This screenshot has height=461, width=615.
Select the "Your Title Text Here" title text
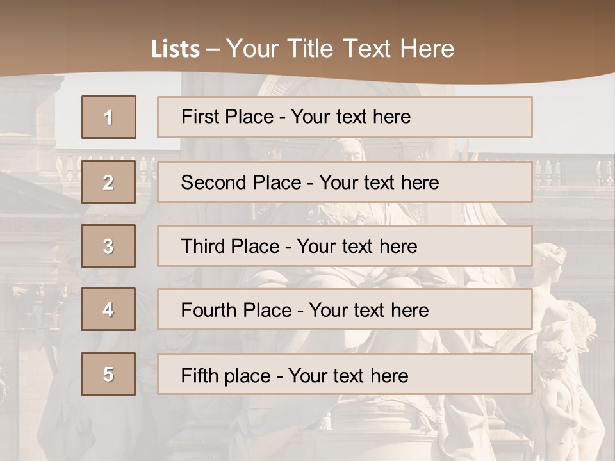(340, 49)
